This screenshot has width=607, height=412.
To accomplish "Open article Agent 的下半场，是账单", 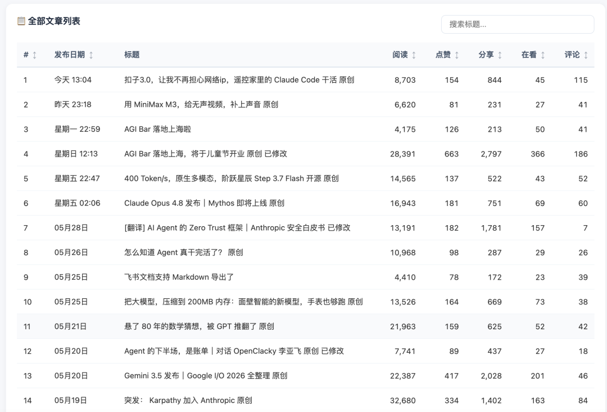I will pos(234,351).
